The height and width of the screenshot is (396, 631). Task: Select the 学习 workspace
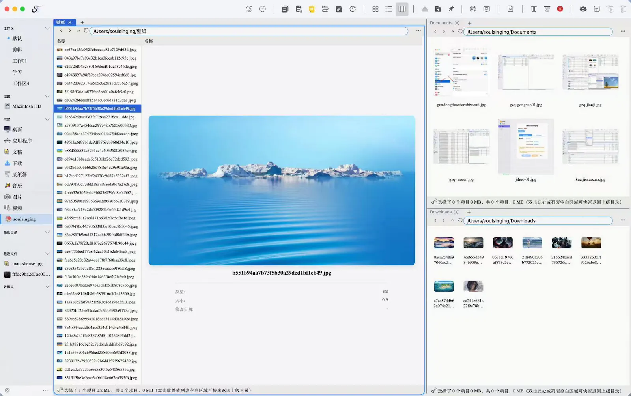[x=17, y=72]
